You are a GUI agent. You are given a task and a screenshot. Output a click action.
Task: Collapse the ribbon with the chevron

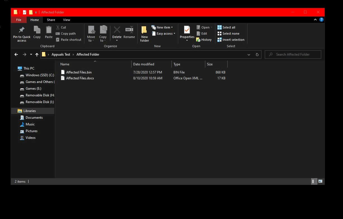[x=315, y=20]
